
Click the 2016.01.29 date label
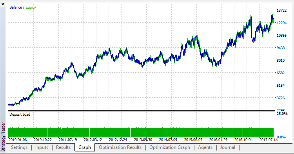pos(218,140)
